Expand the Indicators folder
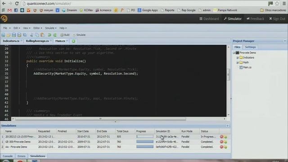This screenshot has width=288, height=162. 237,58
